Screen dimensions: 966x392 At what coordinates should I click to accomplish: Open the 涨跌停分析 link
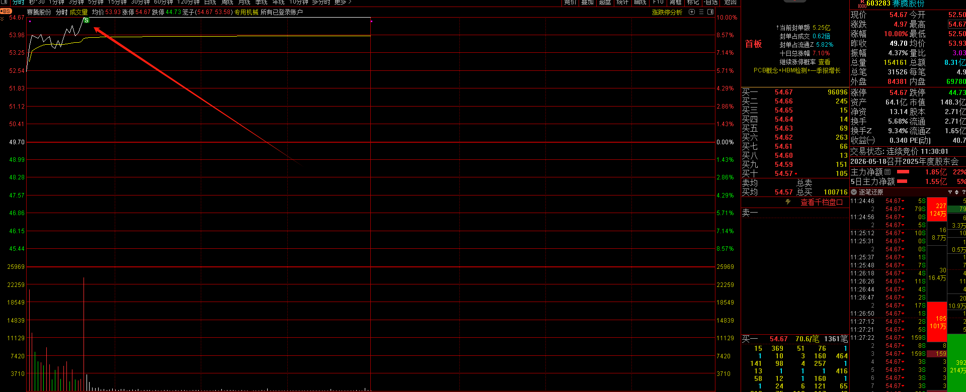(667, 12)
